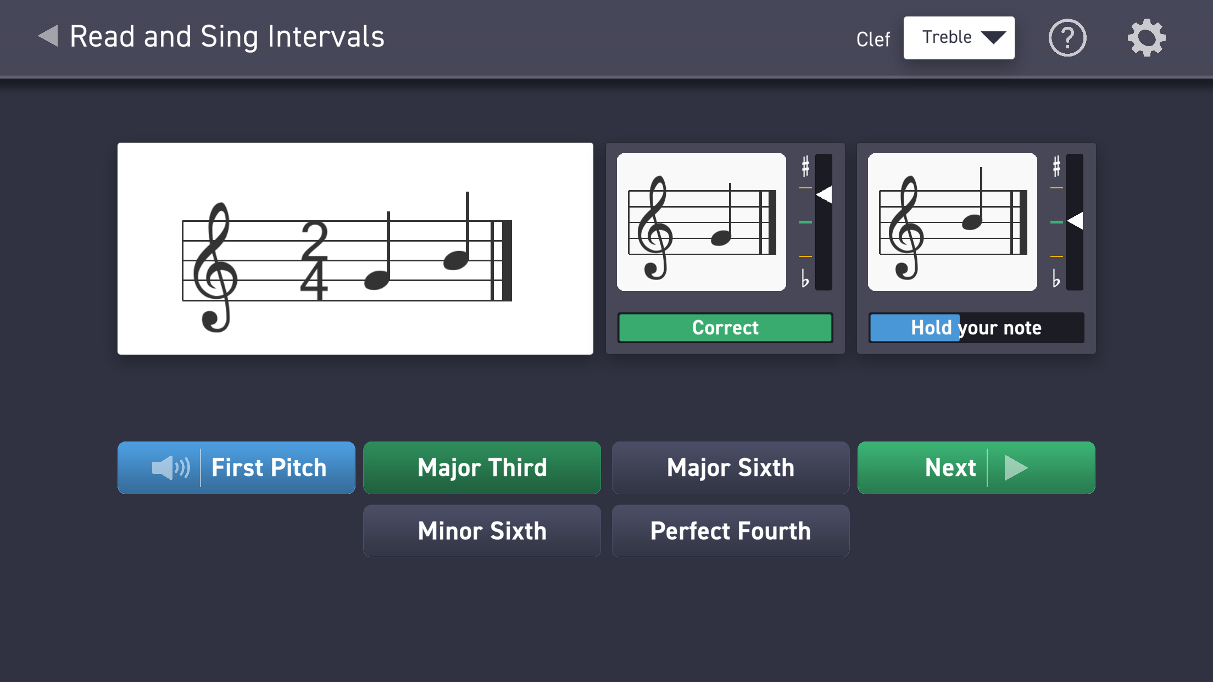Image resolution: width=1213 pixels, height=682 pixels.
Task: Select the Major Third answer
Action: click(482, 468)
